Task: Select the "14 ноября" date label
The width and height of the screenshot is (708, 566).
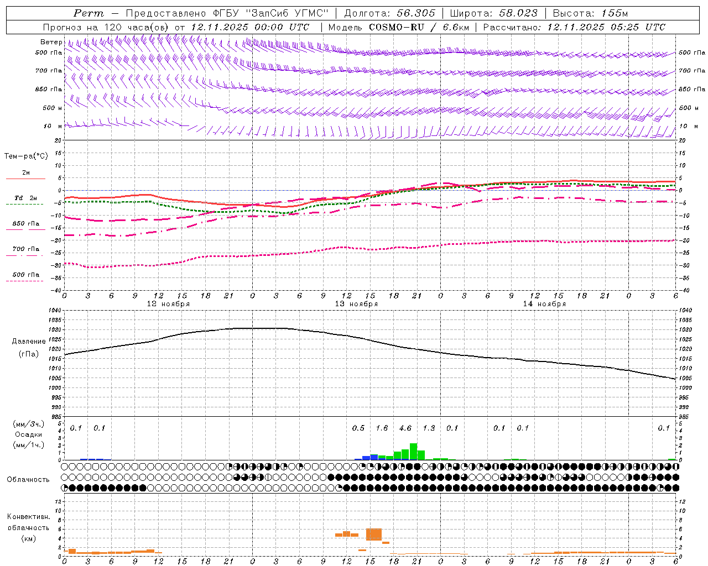Action: (544, 304)
